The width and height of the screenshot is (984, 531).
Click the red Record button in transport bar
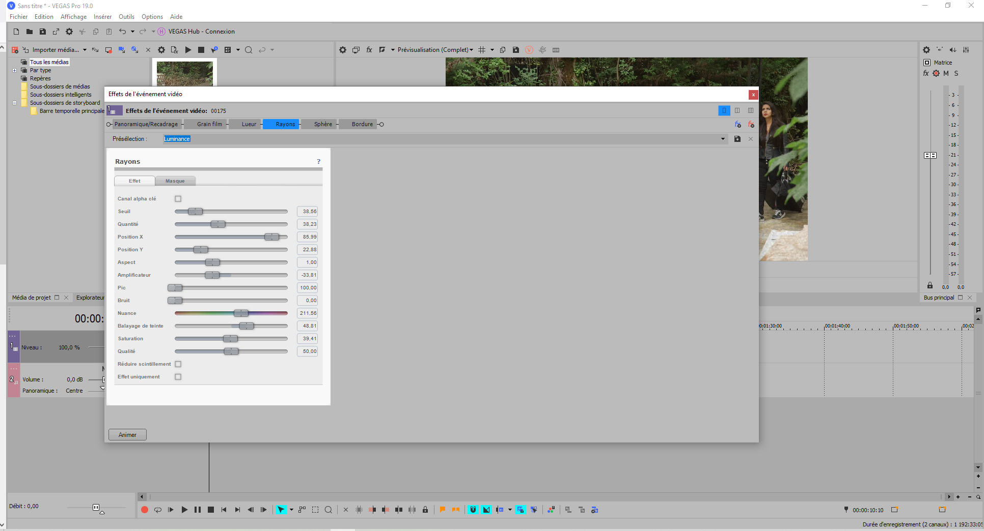click(145, 510)
